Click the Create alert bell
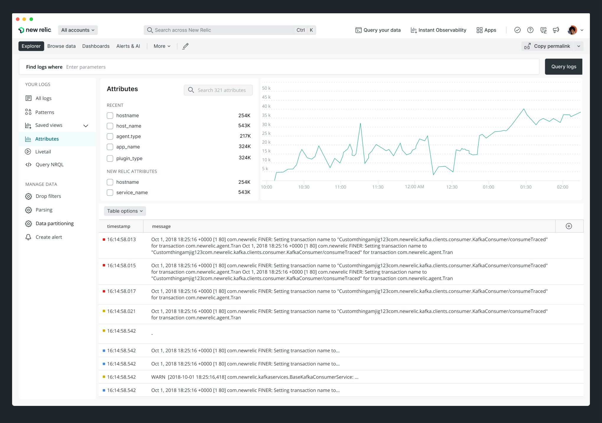The image size is (602, 423). (28, 237)
